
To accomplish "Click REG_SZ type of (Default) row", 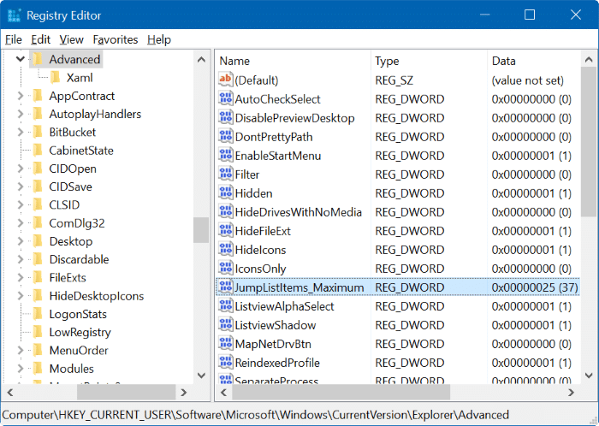I will coord(394,80).
